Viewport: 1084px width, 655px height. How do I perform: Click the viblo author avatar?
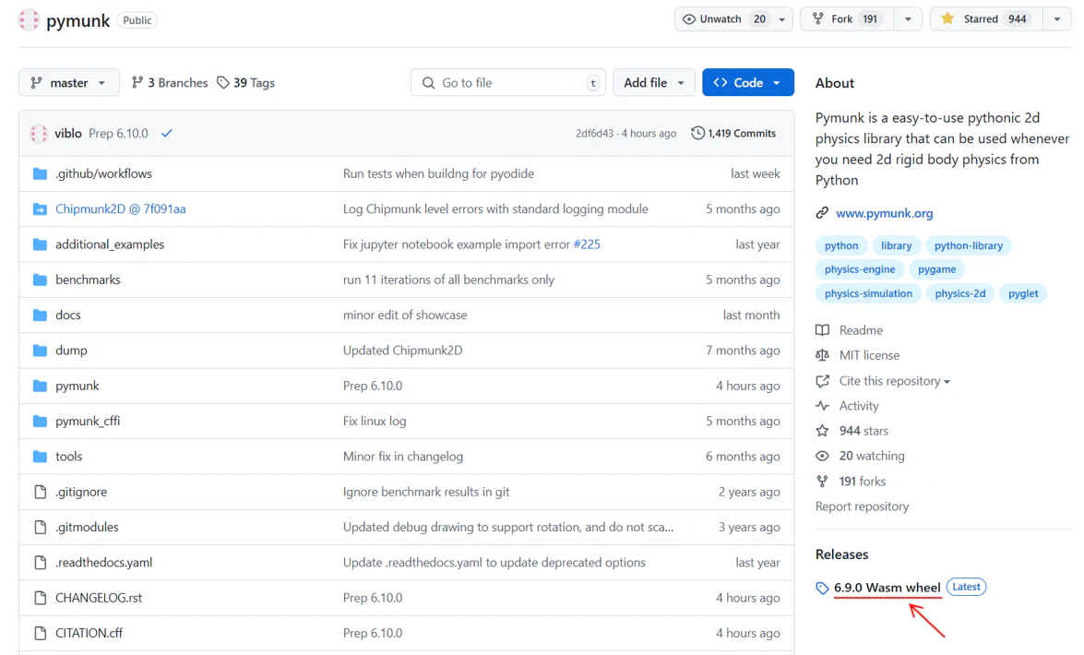39,134
